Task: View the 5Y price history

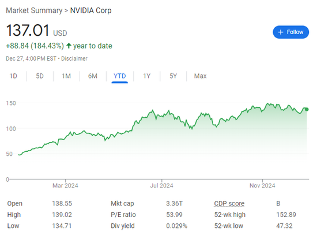Action: point(173,76)
